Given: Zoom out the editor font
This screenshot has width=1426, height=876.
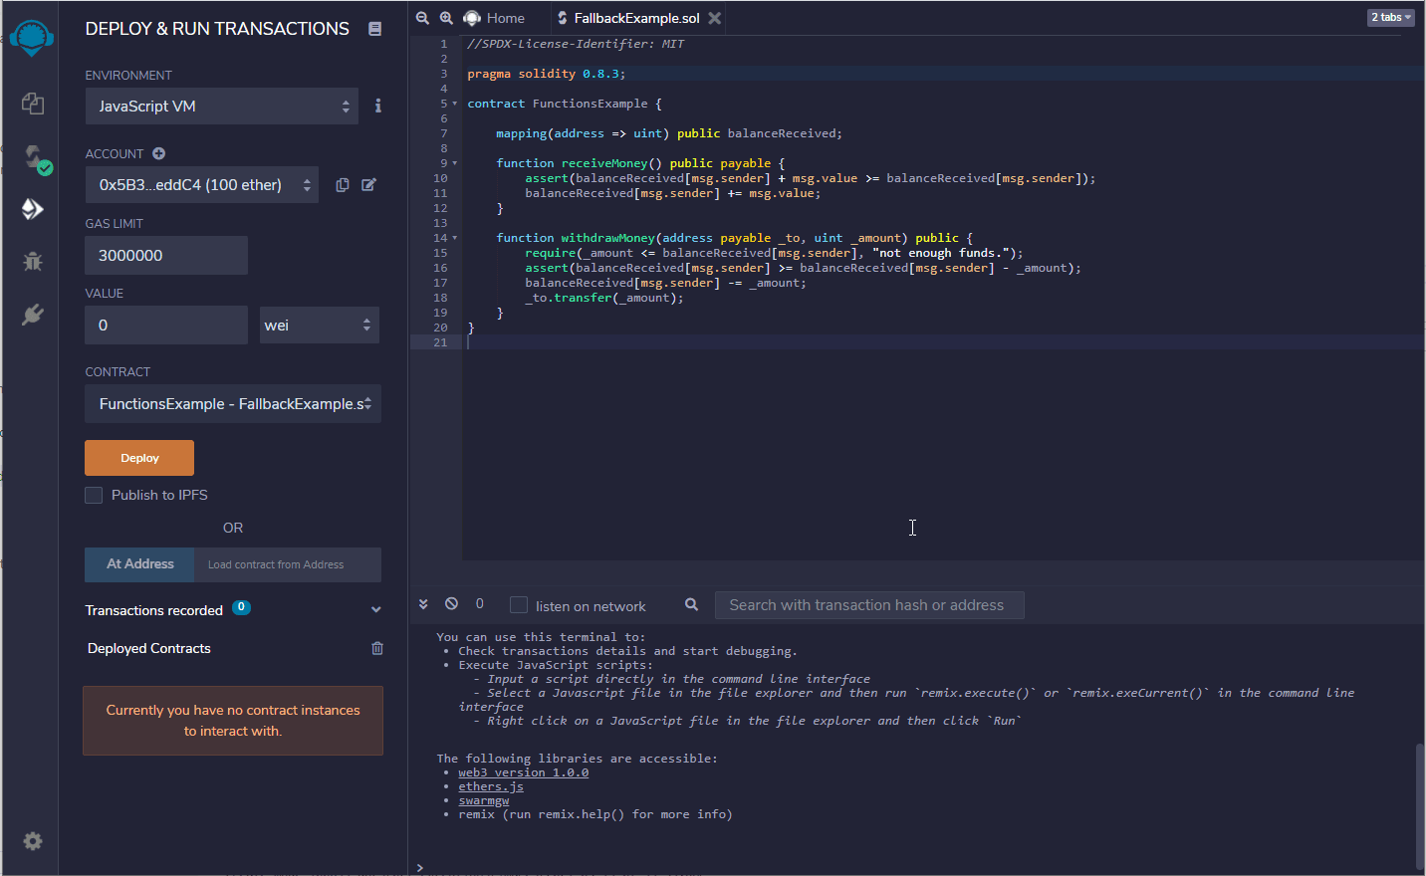Looking at the screenshot, I should point(422,18).
